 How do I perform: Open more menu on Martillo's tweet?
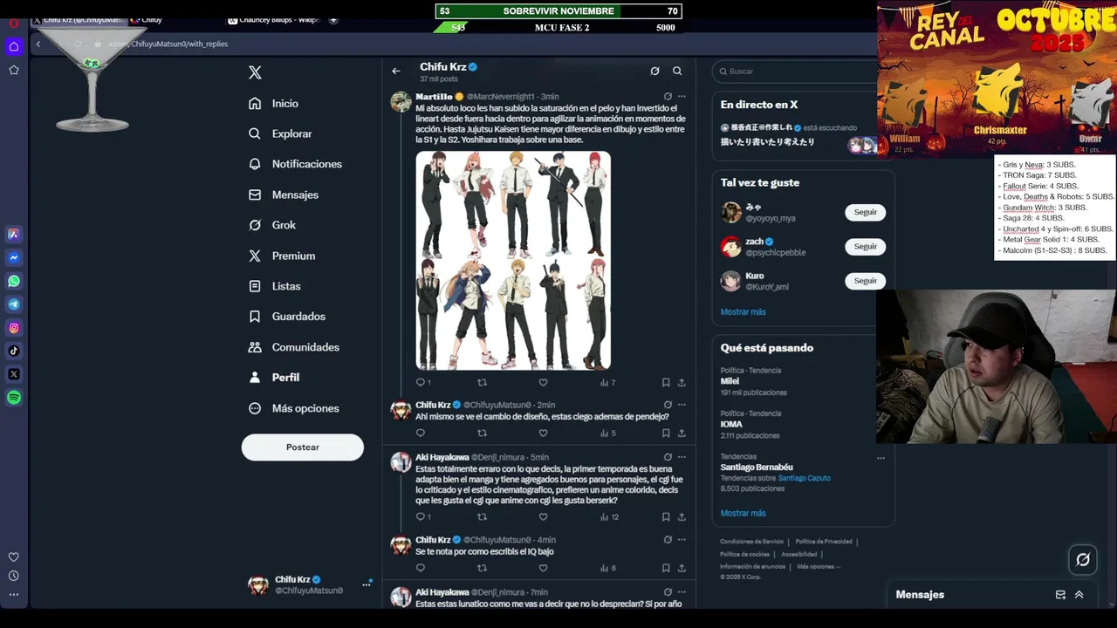point(682,96)
